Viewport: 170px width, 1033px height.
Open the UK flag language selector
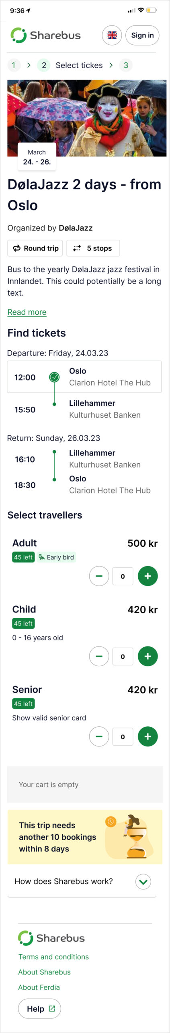[x=112, y=35]
